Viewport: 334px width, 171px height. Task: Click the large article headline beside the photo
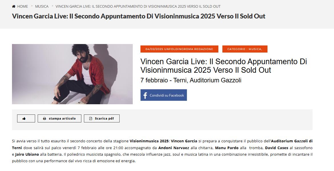224,66
